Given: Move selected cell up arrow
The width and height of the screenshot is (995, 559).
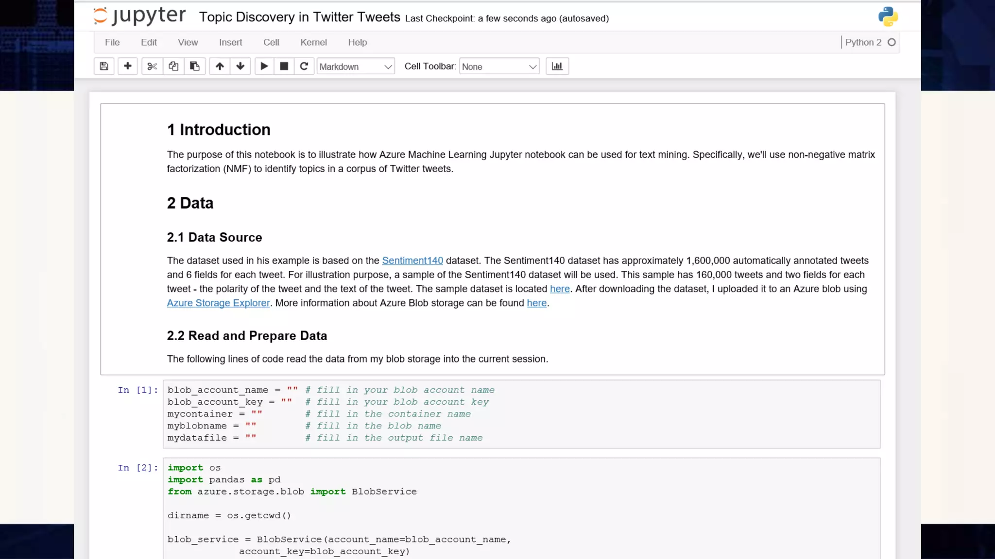Looking at the screenshot, I should 220,66.
